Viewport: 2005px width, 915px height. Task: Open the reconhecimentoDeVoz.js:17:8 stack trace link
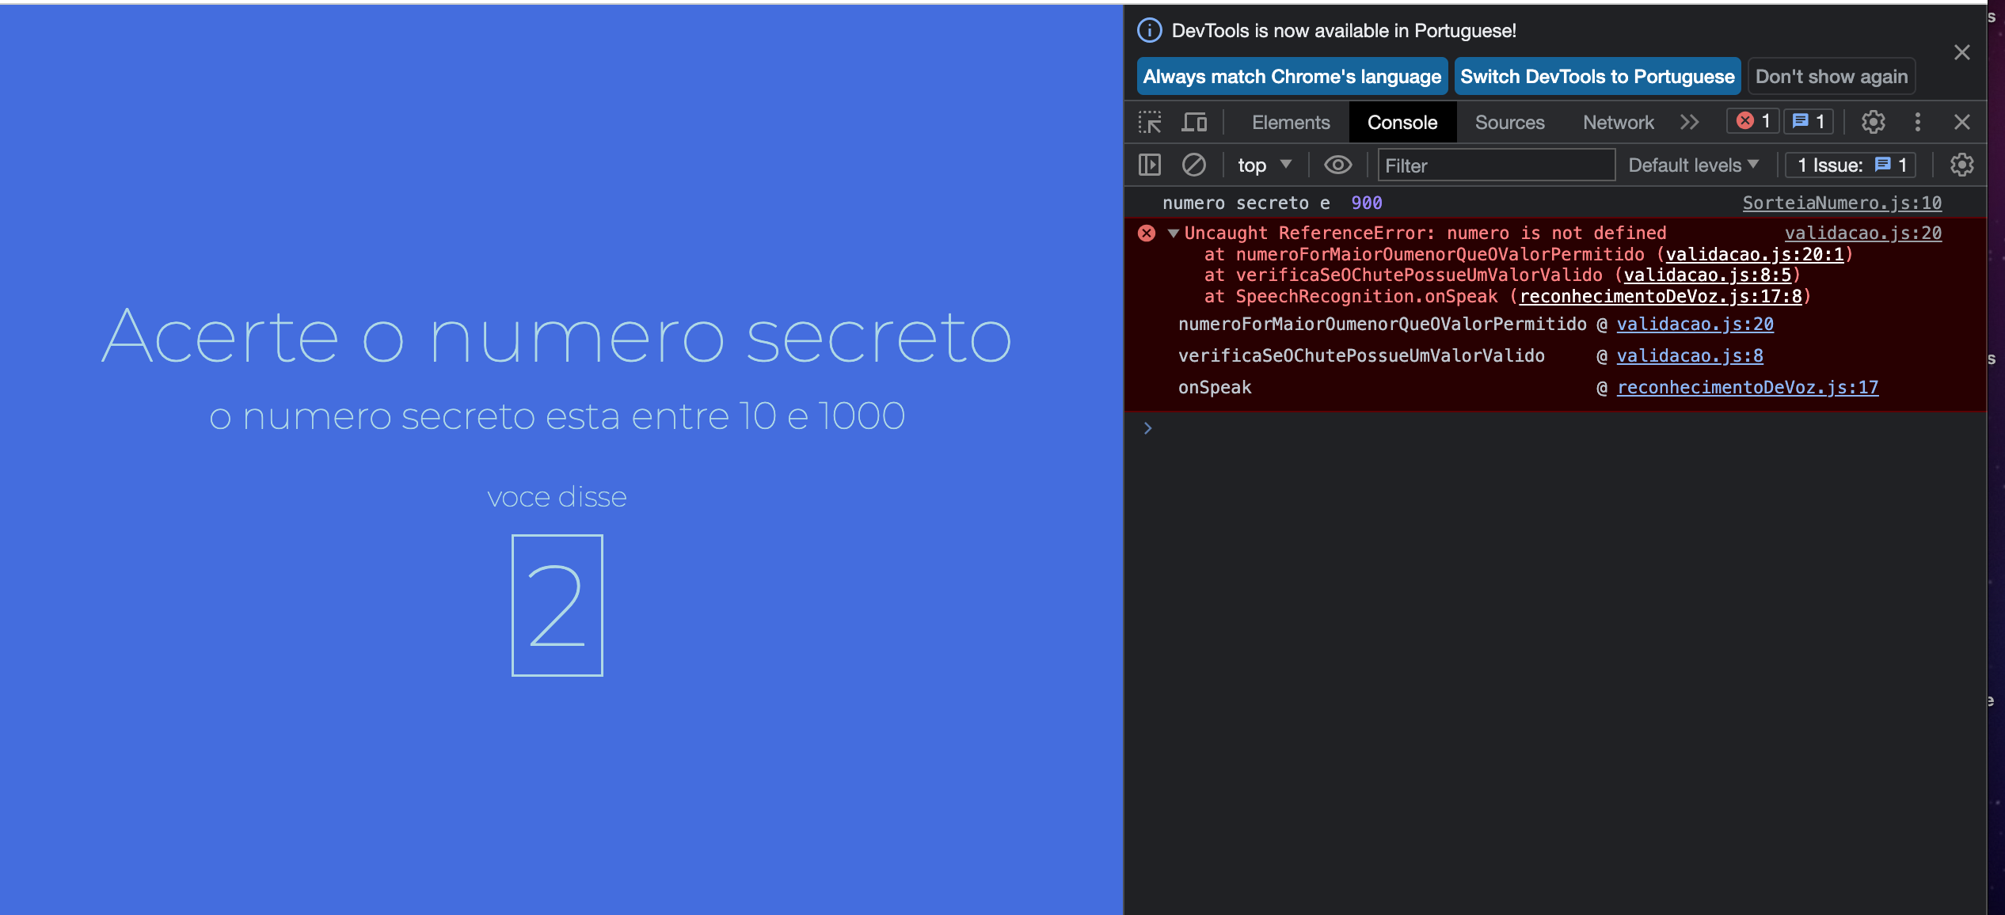(1661, 296)
